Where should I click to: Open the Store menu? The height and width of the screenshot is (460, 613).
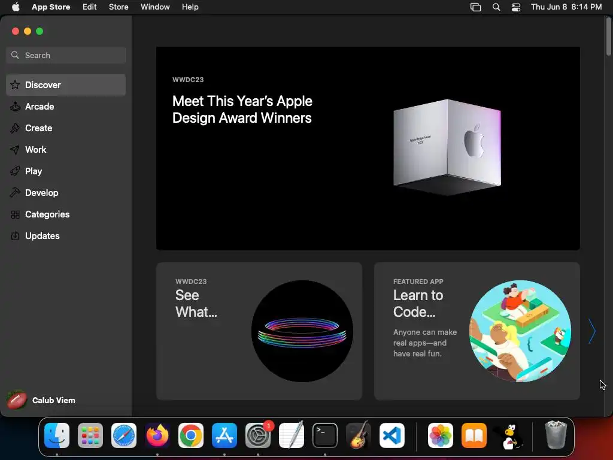[119, 7]
